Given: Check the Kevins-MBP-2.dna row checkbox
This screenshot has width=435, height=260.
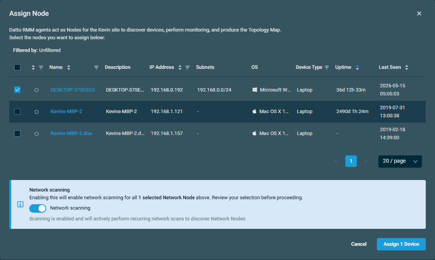Looking at the screenshot, I should click(17, 133).
